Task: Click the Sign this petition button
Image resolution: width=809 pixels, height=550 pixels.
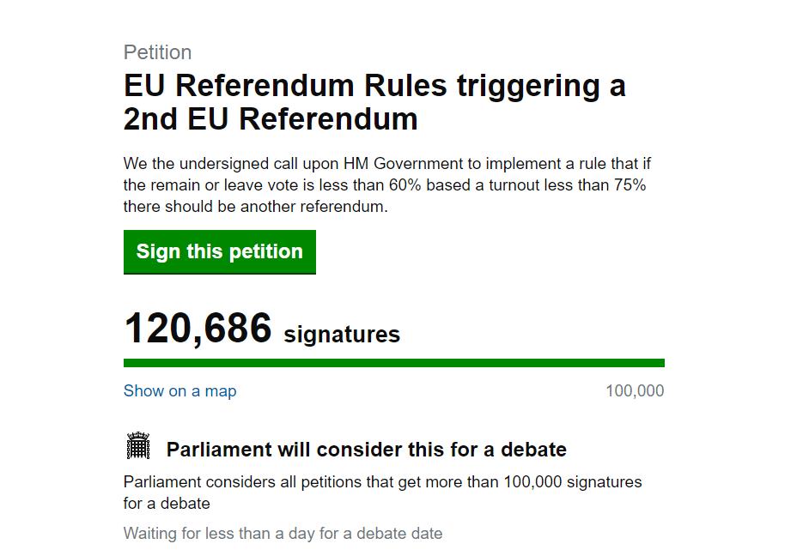Action: (219, 251)
